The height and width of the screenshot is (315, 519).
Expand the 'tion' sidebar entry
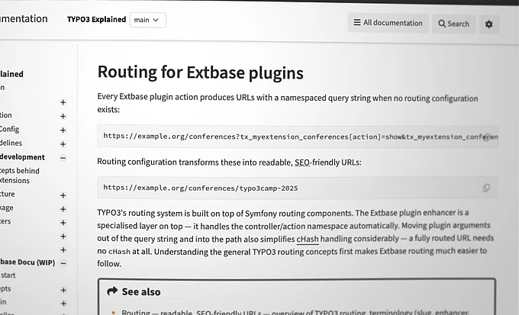[63, 116]
